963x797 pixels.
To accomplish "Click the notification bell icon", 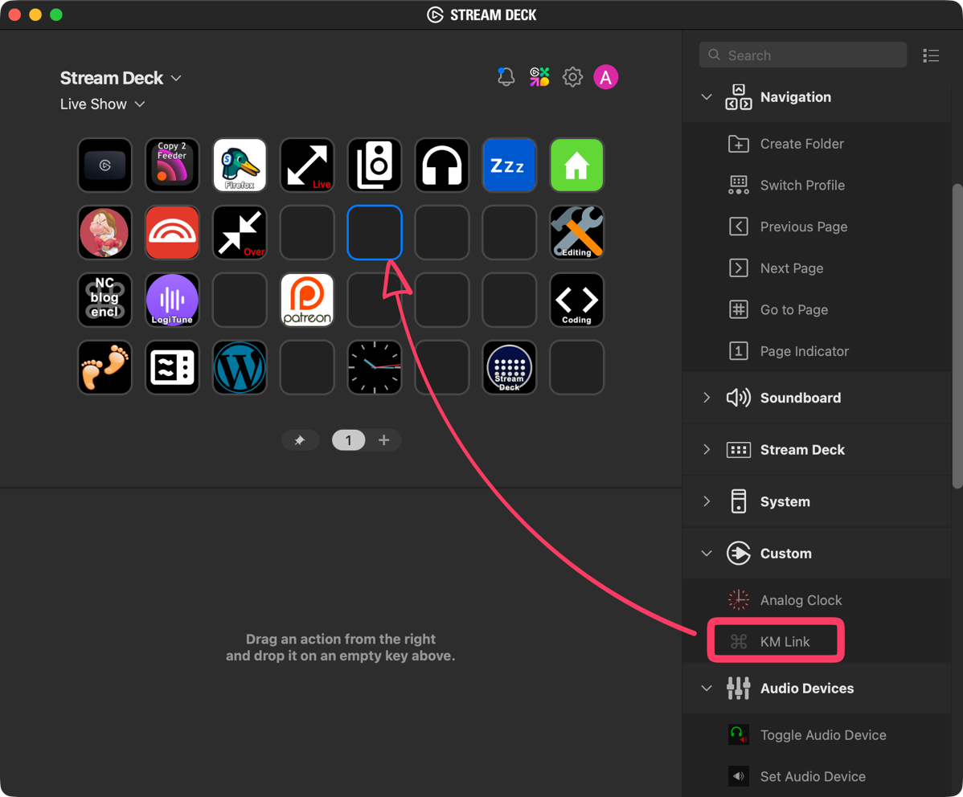I will click(x=506, y=76).
